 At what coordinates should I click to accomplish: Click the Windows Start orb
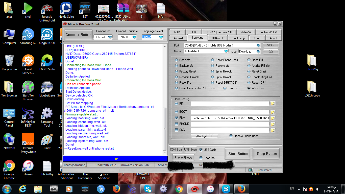click(7, 189)
